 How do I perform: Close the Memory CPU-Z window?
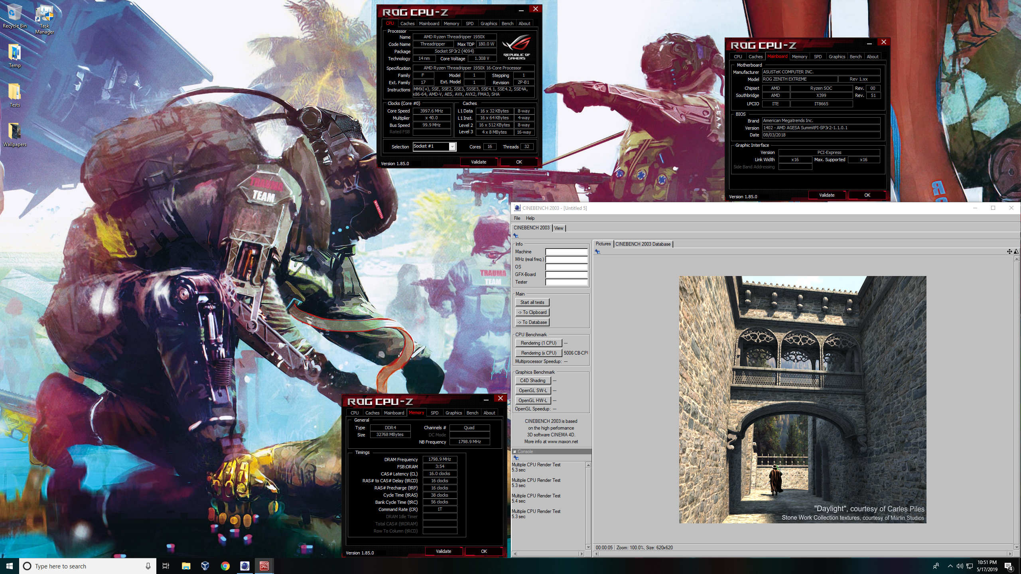tap(500, 398)
